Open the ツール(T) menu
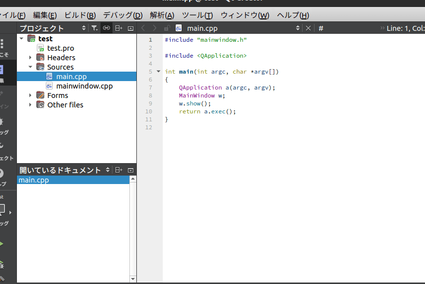Screen dimensions: 425x284 (197, 15)
